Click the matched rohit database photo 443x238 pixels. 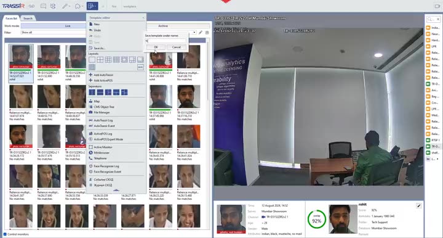click(x=343, y=219)
